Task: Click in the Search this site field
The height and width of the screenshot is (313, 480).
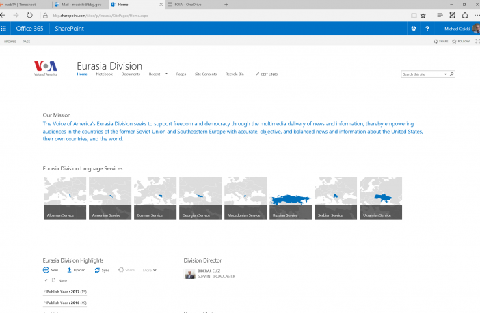Action: pos(422,74)
